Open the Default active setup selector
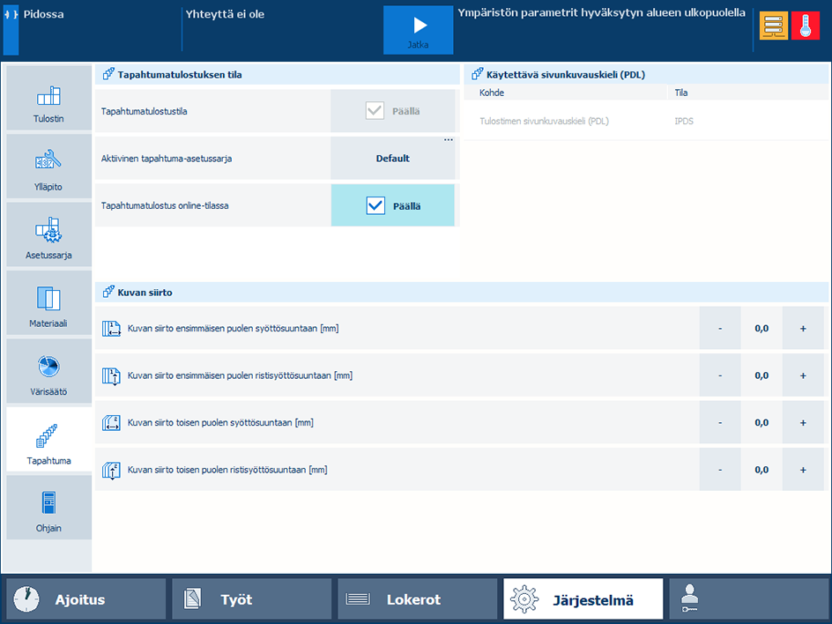Viewport: 832px width, 624px height. click(x=393, y=160)
